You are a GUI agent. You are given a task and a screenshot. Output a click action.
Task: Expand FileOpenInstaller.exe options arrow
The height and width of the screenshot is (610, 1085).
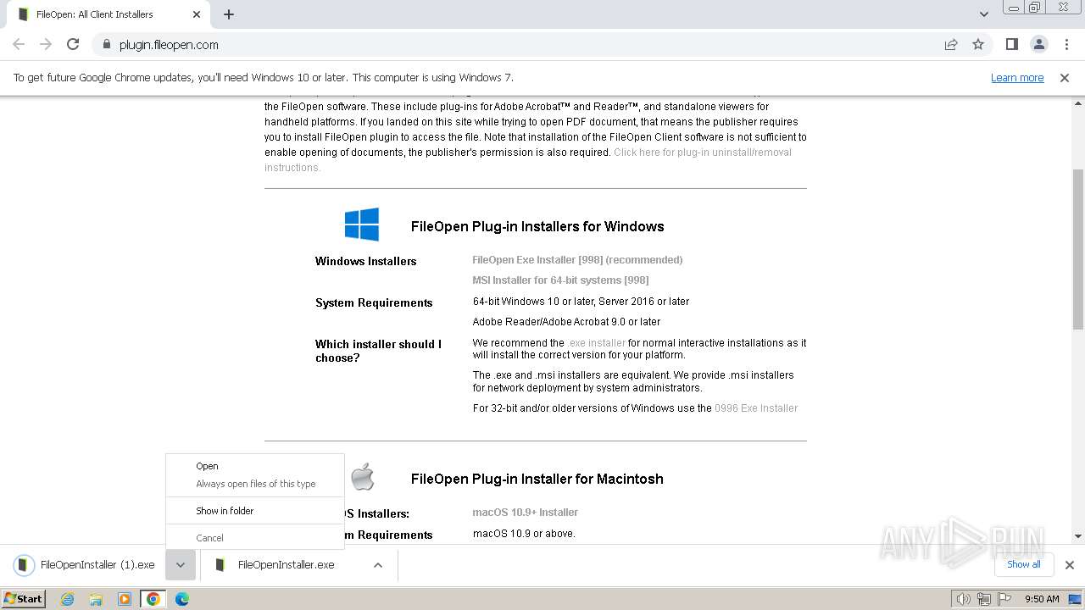pos(378,565)
